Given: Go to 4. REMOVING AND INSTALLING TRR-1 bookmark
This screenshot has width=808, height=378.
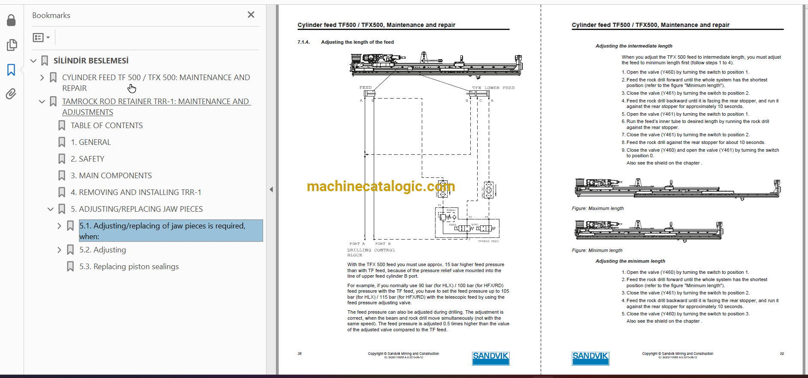Looking at the screenshot, I should point(136,192).
